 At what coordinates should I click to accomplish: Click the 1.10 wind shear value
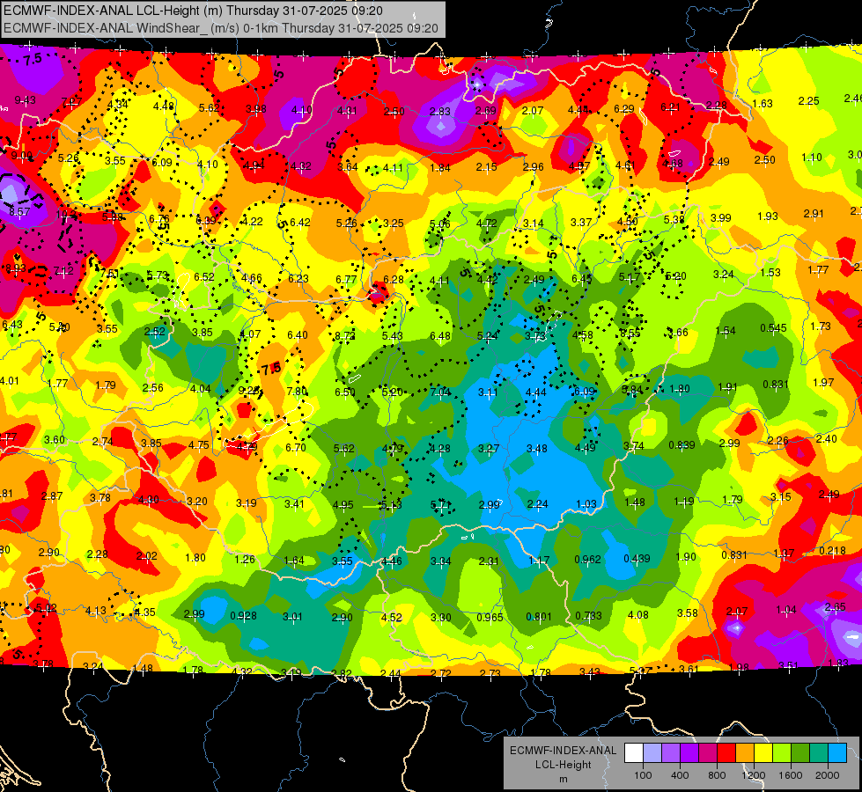(x=812, y=158)
